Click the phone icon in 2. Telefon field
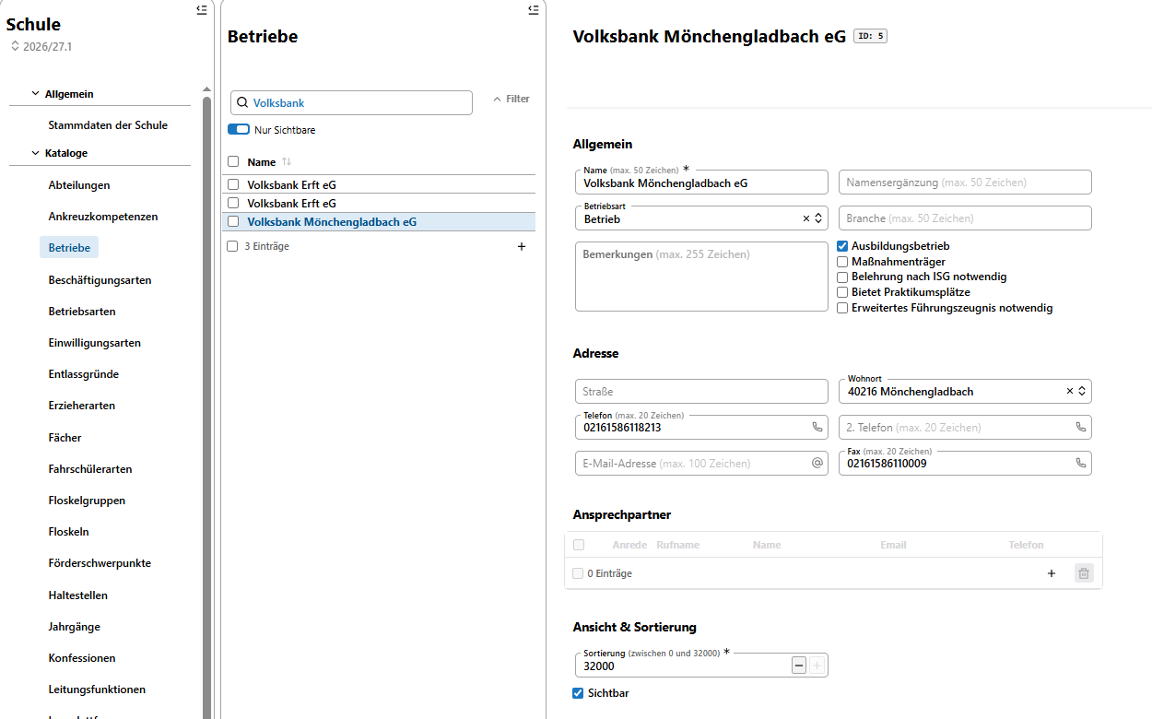The image size is (1152, 719). pyautogui.click(x=1081, y=428)
